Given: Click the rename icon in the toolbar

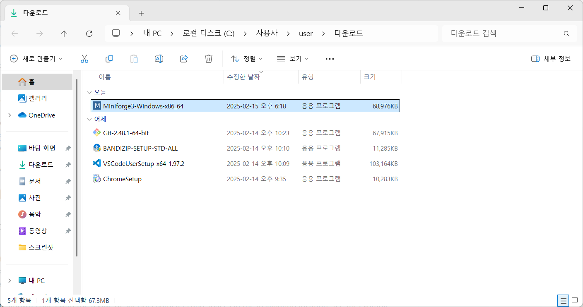Looking at the screenshot, I should (159, 58).
